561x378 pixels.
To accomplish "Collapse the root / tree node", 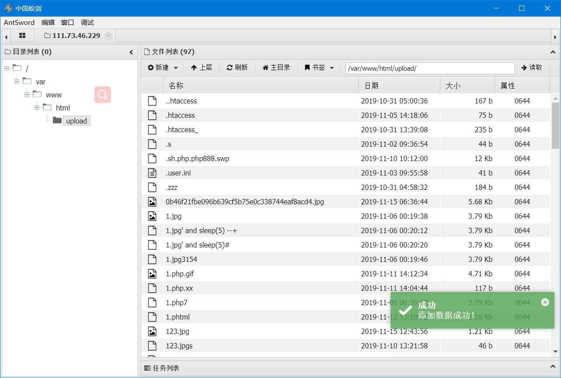I will coord(7,68).
